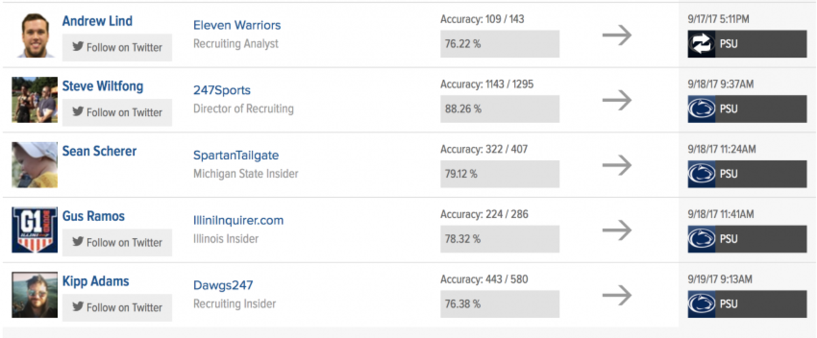Click the arrow icon in Kipp Adams' row
The image size is (817, 338).
tap(617, 295)
